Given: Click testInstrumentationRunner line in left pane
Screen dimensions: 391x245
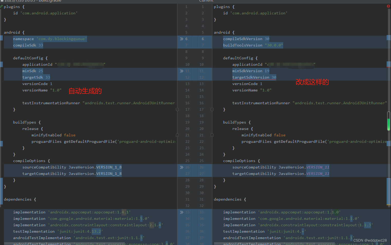Looking at the screenshot, I should pyautogui.click(x=99, y=103).
